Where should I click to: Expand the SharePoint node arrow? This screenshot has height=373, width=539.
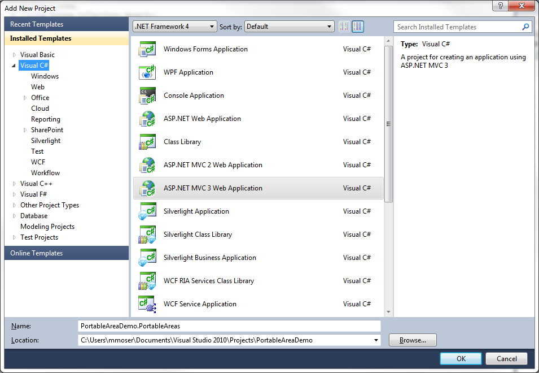(x=25, y=130)
